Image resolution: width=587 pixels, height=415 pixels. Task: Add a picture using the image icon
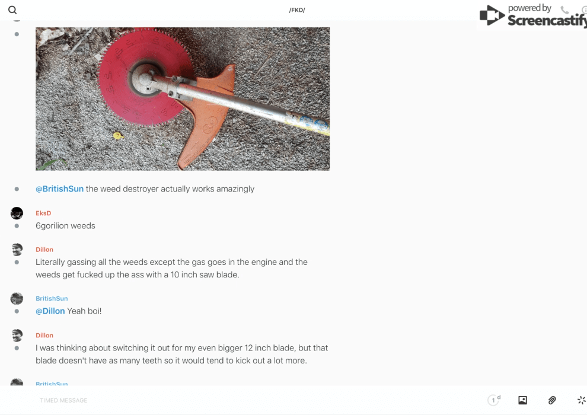(522, 400)
